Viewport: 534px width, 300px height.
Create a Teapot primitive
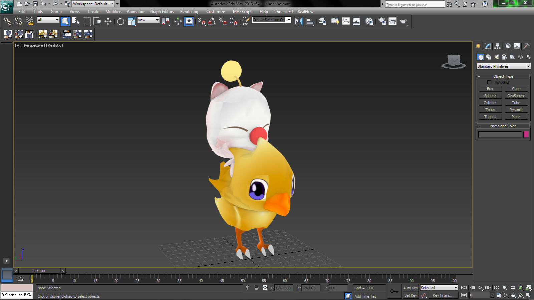490,117
